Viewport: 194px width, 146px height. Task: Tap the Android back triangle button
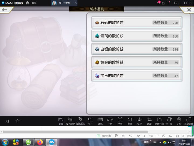pyautogui.click(x=7, y=121)
